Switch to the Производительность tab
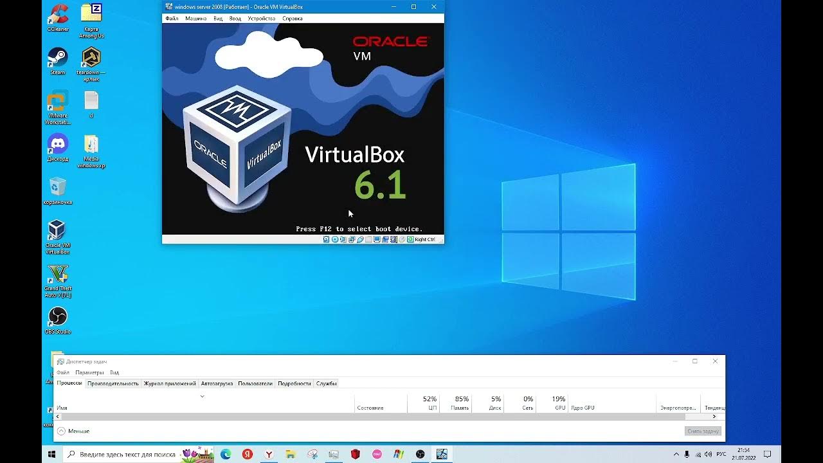Image resolution: width=823 pixels, height=463 pixels. [113, 383]
